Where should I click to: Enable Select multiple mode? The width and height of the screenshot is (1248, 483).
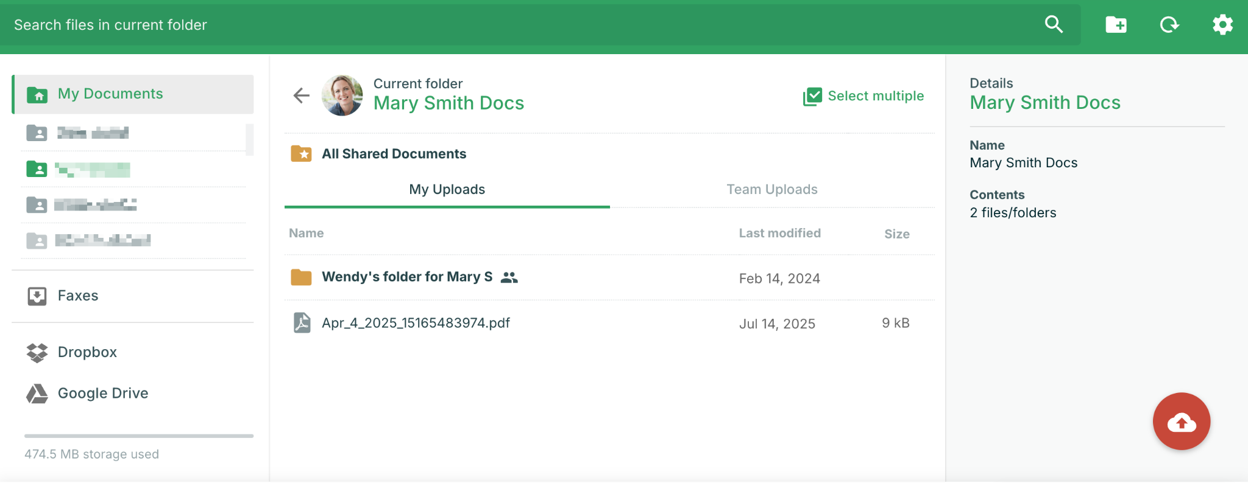coord(863,96)
